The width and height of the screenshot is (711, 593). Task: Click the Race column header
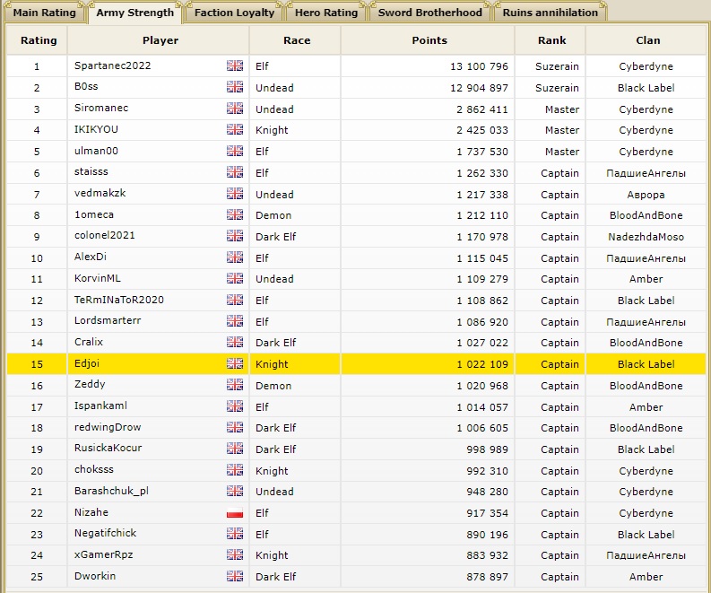297,40
